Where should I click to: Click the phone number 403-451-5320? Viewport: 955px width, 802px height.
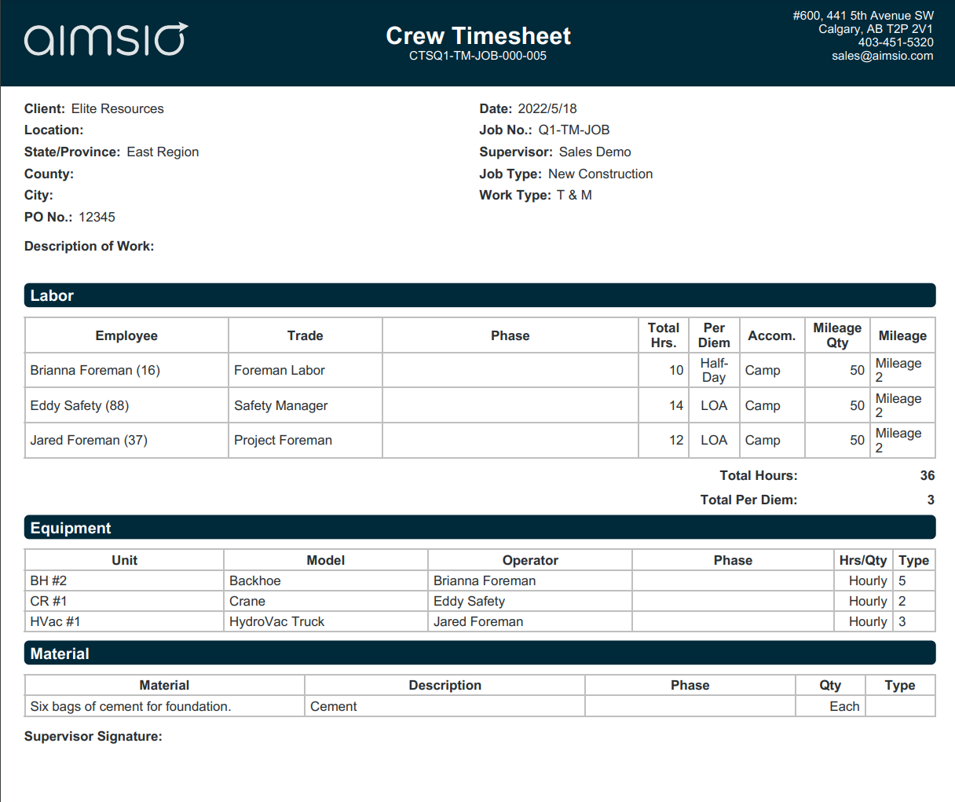[x=895, y=42]
